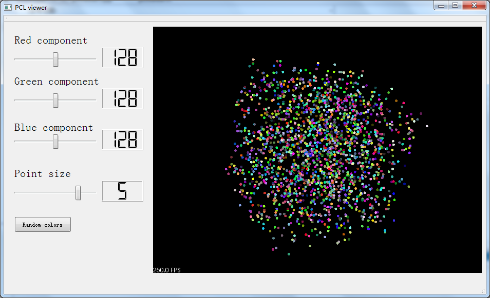
Task: Click the Blue component label
Action: pyautogui.click(x=53, y=128)
